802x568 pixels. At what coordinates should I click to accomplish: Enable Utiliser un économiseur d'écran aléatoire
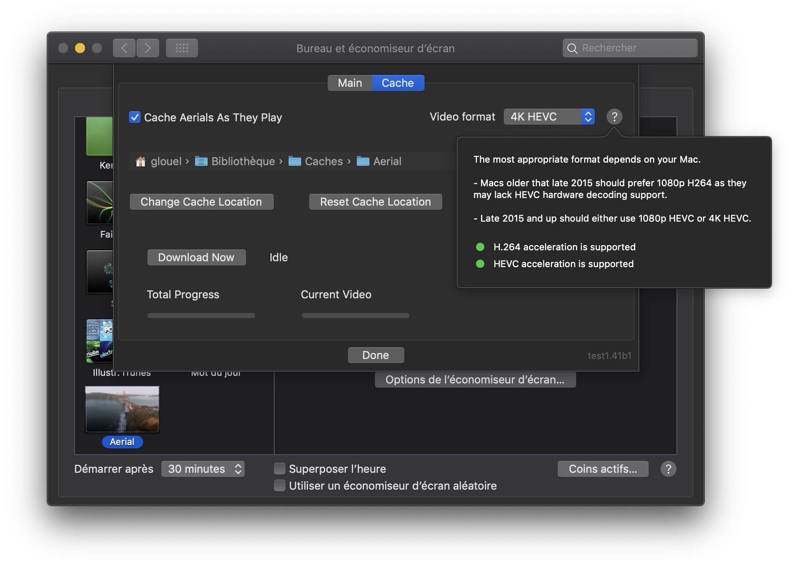pos(279,485)
